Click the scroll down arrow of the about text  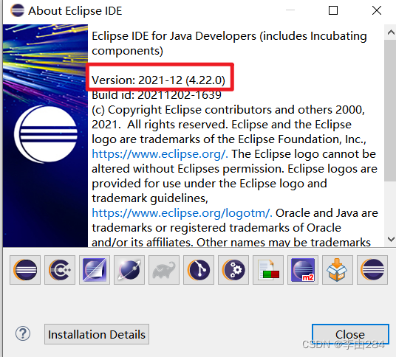pyautogui.click(x=390, y=239)
